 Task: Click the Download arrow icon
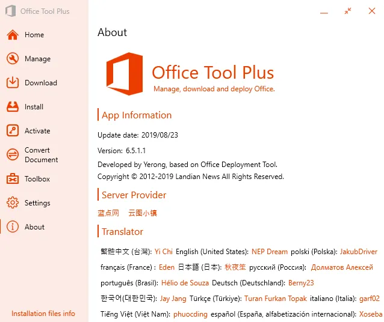point(13,83)
